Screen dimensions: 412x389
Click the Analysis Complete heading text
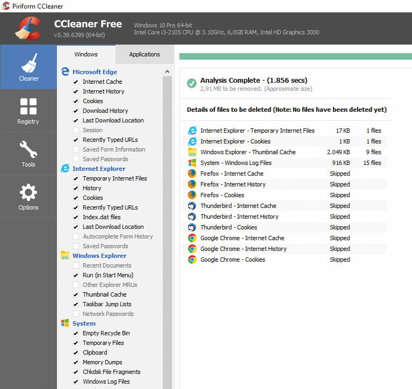click(254, 81)
